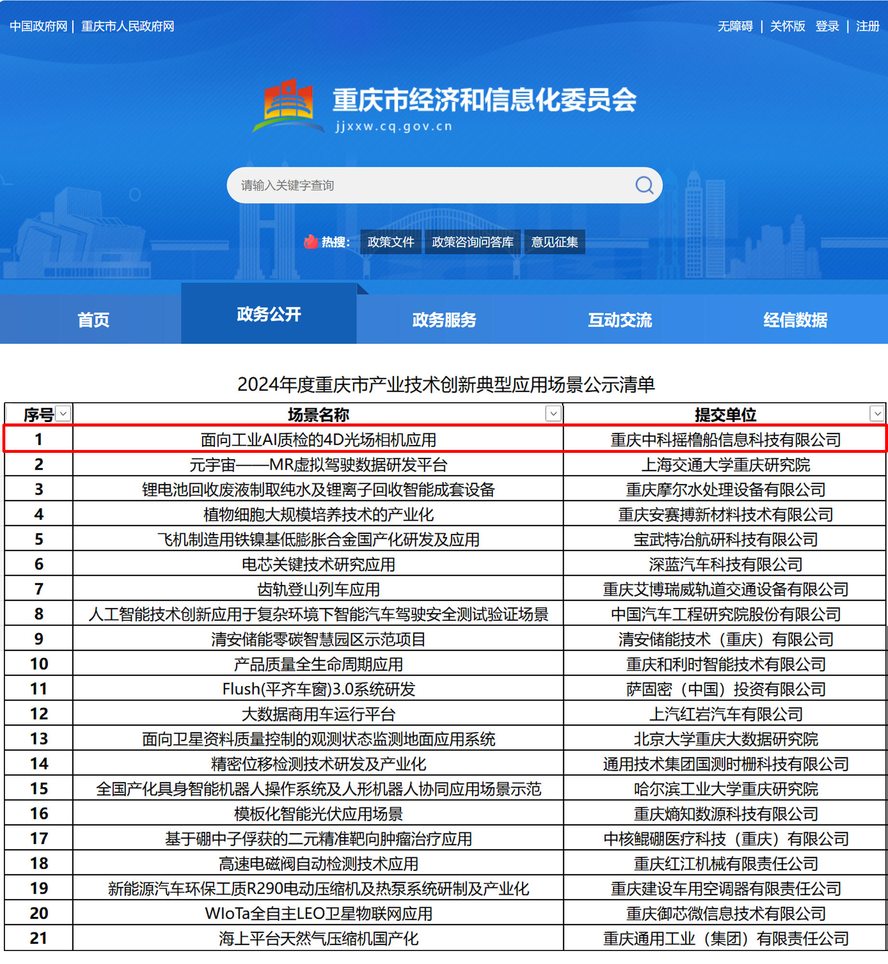Screen dimensions: 888x964
Task: Click the 登录 login link
Action: click(x=827, y=26)
